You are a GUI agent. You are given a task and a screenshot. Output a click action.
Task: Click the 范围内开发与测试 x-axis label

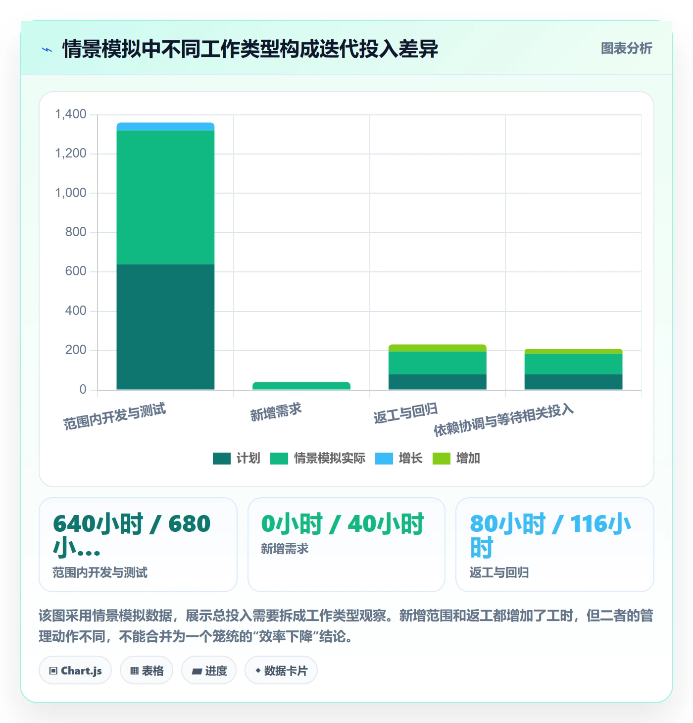click(115, 416)
